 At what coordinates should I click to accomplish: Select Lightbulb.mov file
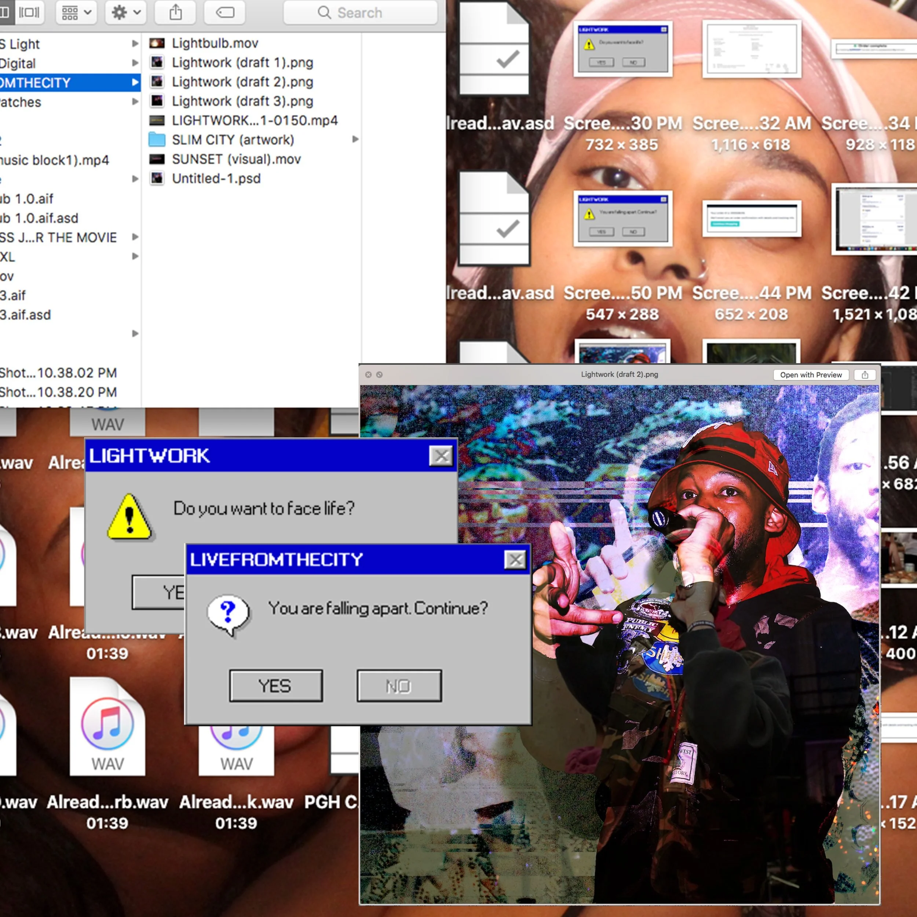click(x=215, y=43)
